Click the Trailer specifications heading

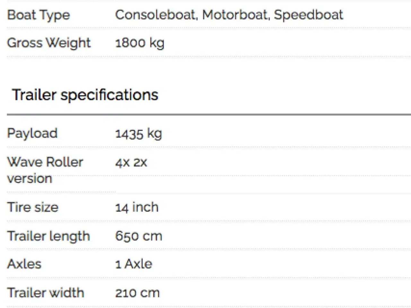point(85,95)
